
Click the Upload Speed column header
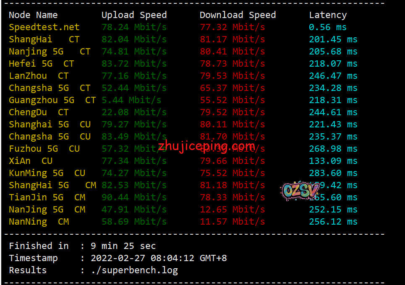click(134, 15)
